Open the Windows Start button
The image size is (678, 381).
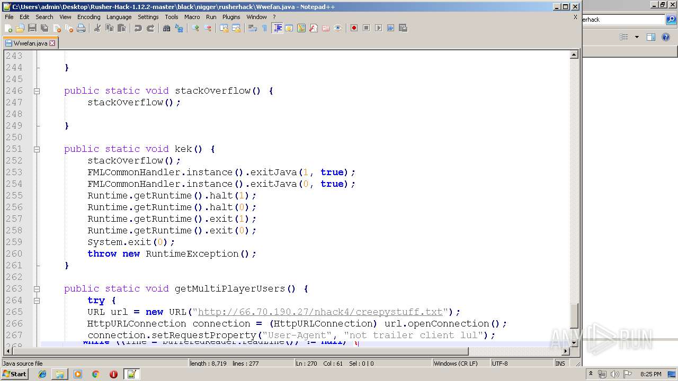14,374
